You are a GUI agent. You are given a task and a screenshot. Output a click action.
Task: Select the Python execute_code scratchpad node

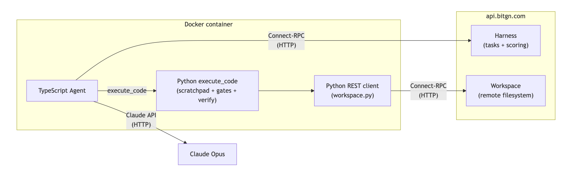pos(207,91)
